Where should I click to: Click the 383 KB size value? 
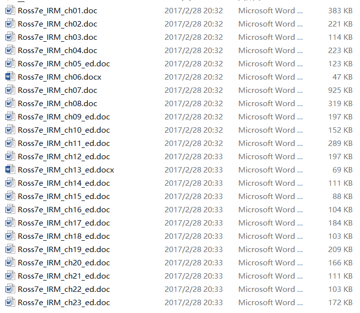[340, 10]
